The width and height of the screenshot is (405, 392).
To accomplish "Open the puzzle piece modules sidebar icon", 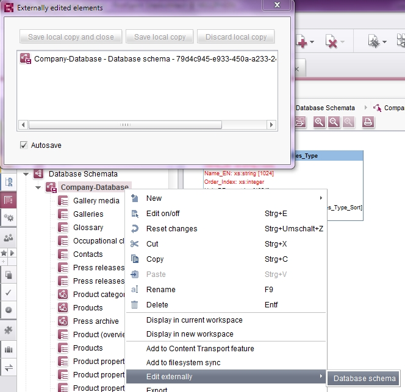I will pyautogui.click(x=9, y=330).
